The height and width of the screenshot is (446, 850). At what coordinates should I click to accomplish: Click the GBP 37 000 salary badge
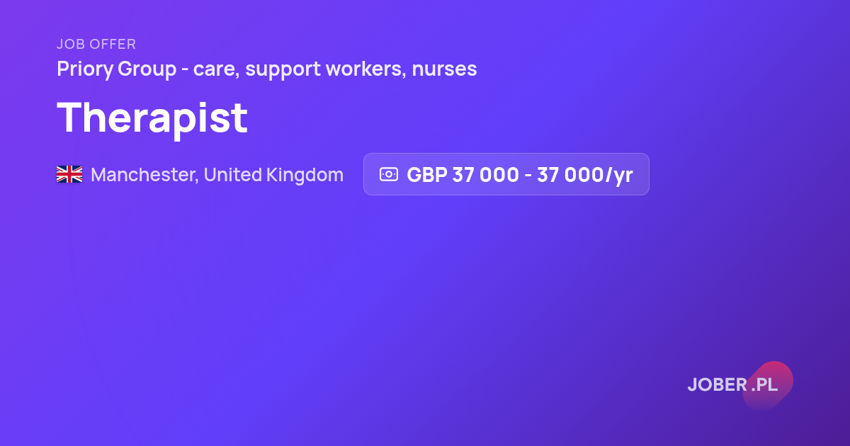[506, 174]
